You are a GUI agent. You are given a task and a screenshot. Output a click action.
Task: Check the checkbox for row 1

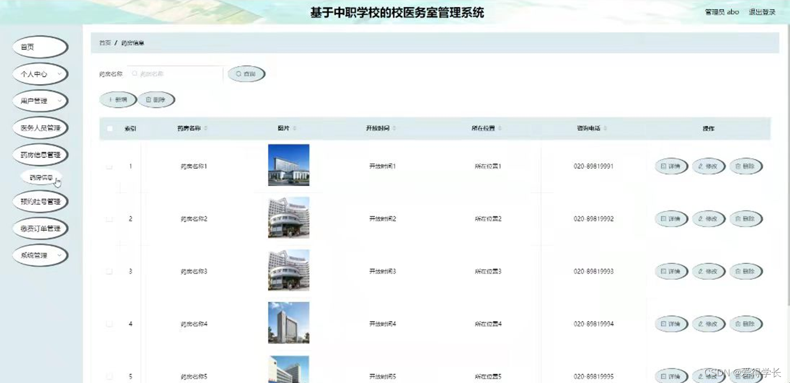(x=109, y=166)
